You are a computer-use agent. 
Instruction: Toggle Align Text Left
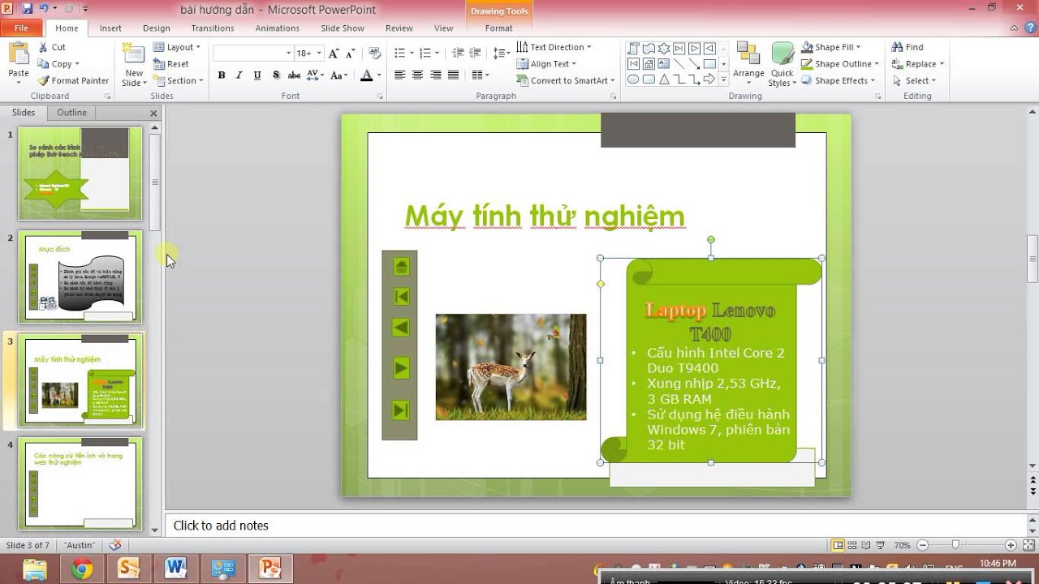click(x=399, y=75)
